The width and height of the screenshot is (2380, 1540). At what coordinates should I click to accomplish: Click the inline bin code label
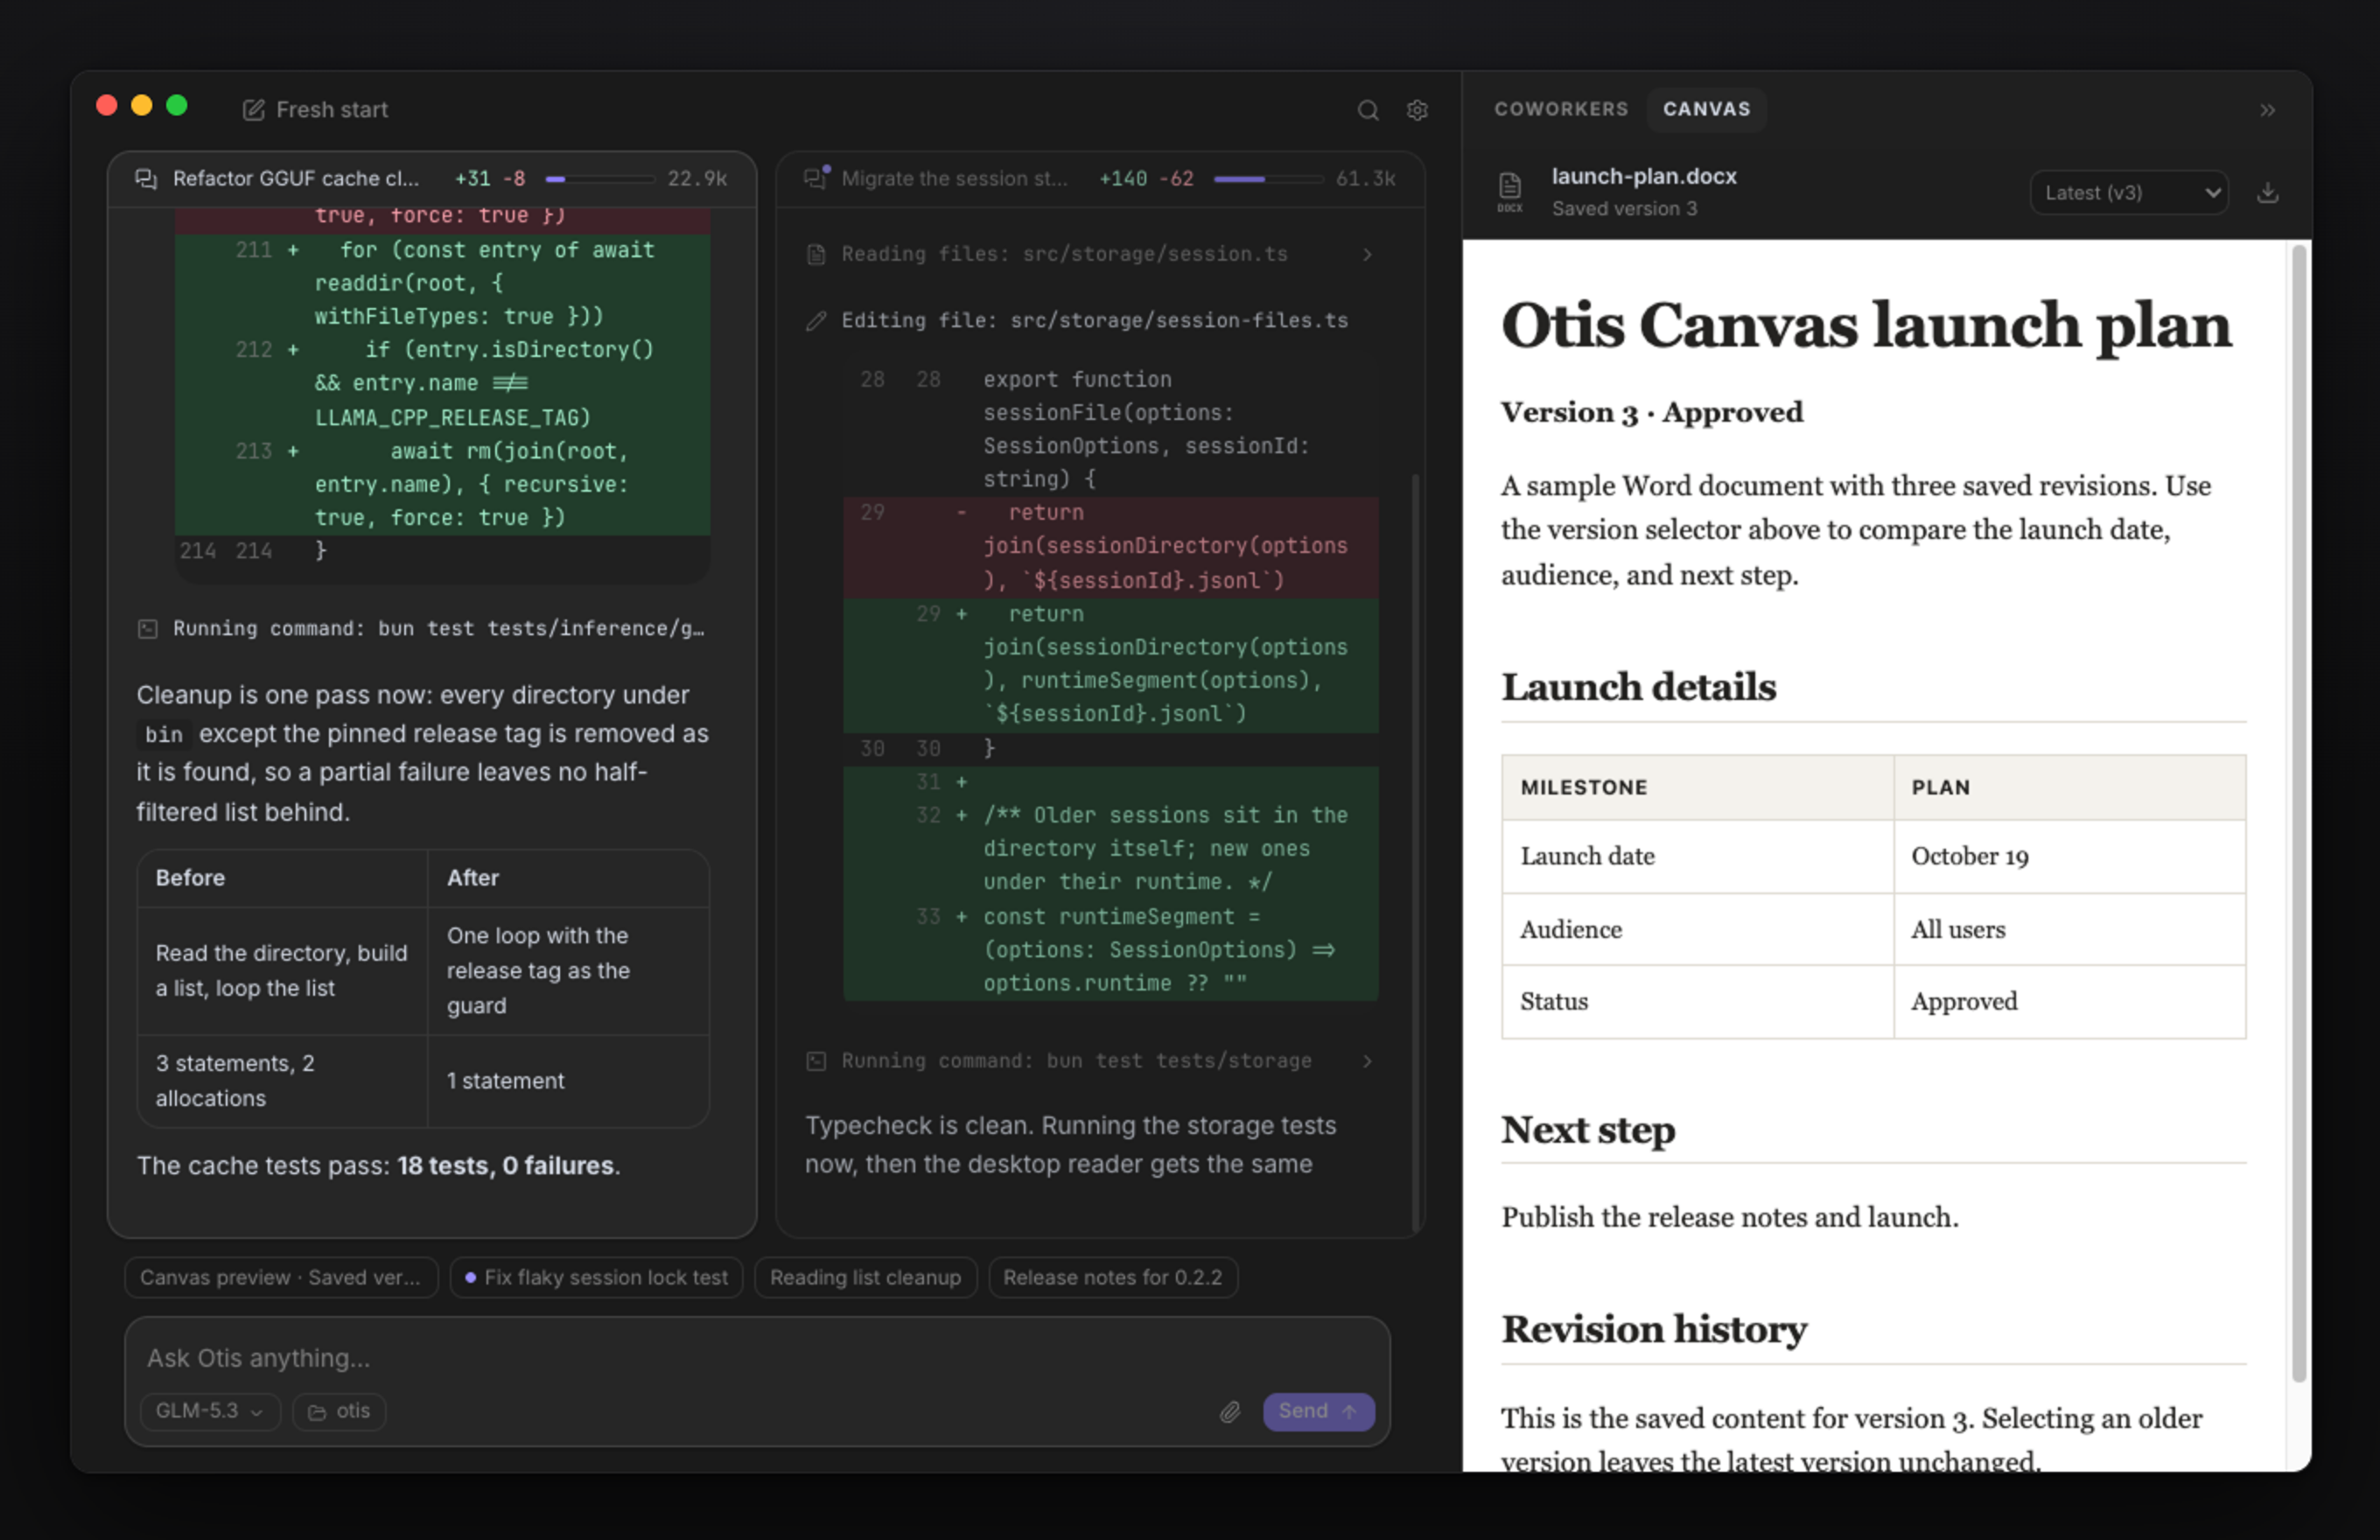tap(164, 735)
